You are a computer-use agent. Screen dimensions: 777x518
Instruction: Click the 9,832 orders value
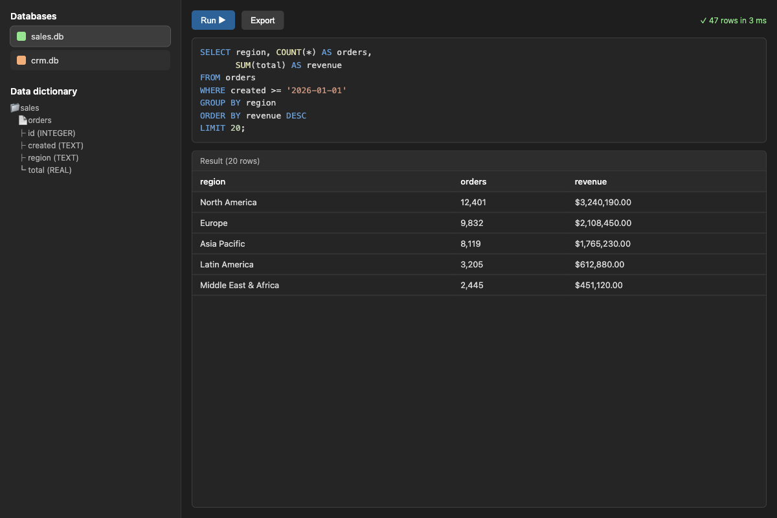(472, 223)
